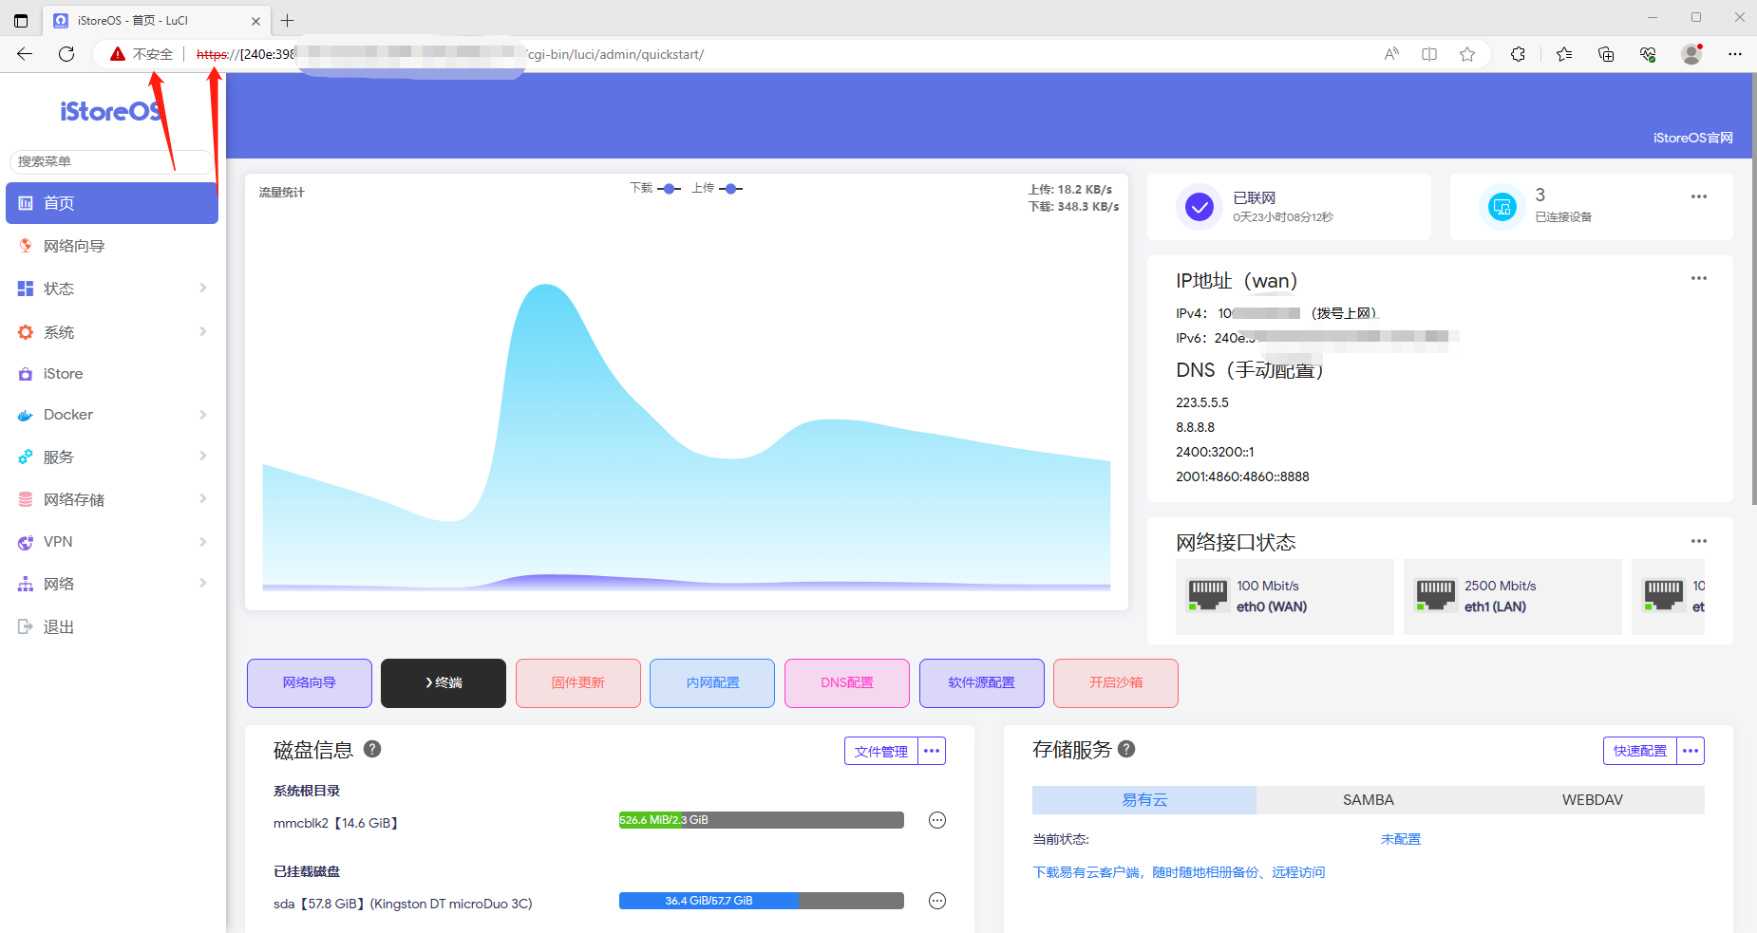Click the 搜索菜单 search field

(x=112, y=161)
